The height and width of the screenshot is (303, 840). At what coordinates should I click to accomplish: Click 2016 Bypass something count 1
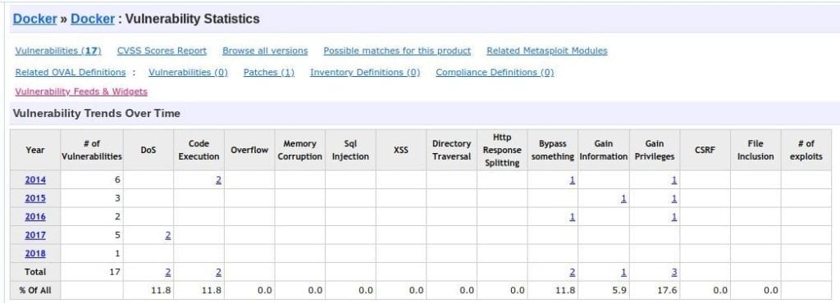pos(572,217)
